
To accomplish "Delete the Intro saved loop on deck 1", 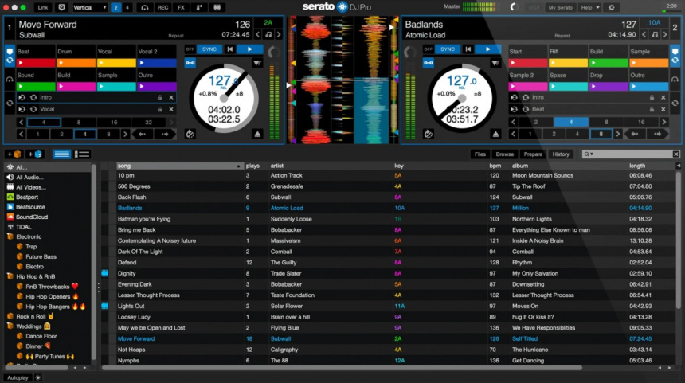I will click(171, 97).
